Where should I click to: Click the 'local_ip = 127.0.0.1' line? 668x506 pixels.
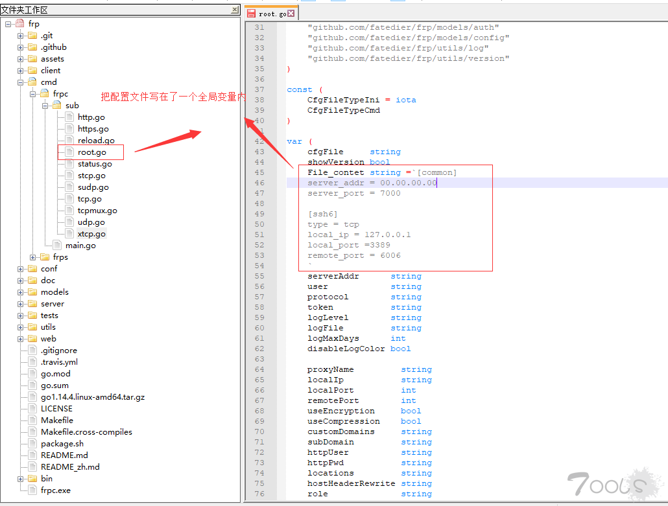[x=359, y=235]
